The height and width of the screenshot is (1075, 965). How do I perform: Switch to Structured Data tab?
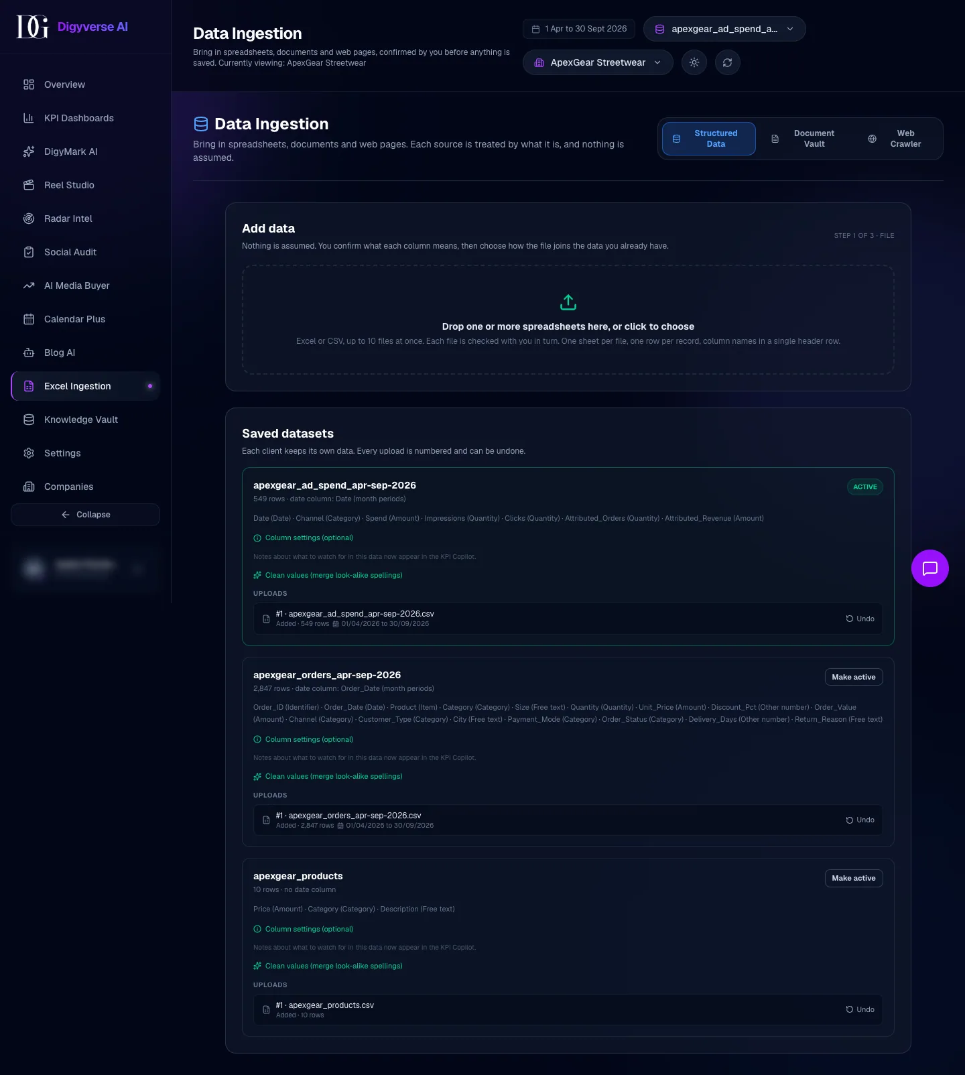click(x=708, y=139)
